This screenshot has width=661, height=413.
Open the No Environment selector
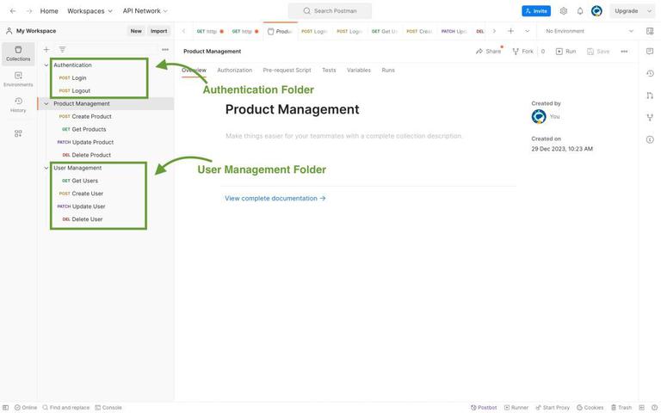pyautogui.click(x=589, y=31)
